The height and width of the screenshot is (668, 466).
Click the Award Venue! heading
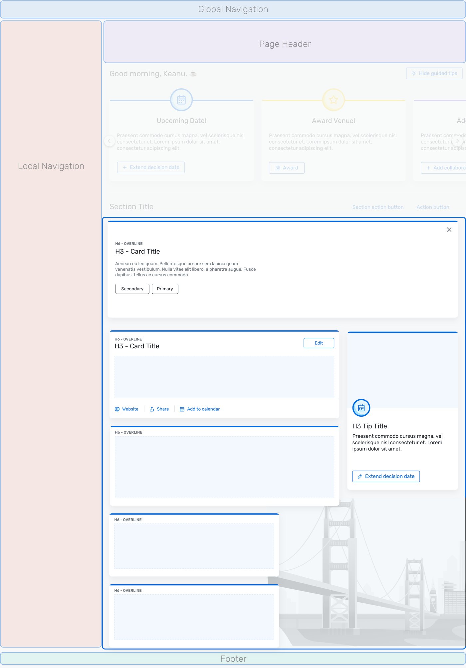pos(334,121)
